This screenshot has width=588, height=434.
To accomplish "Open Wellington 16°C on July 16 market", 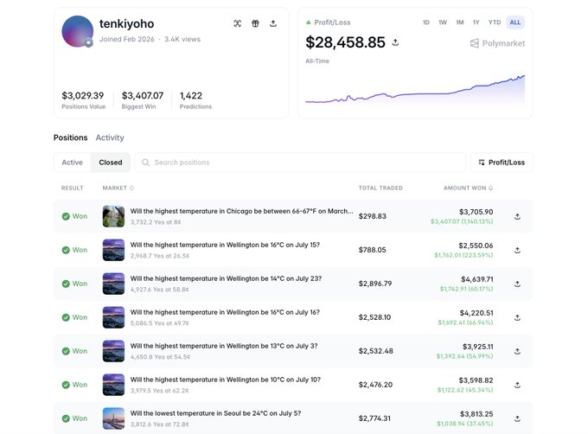I will pyautogui.click(x=225, y=312).
